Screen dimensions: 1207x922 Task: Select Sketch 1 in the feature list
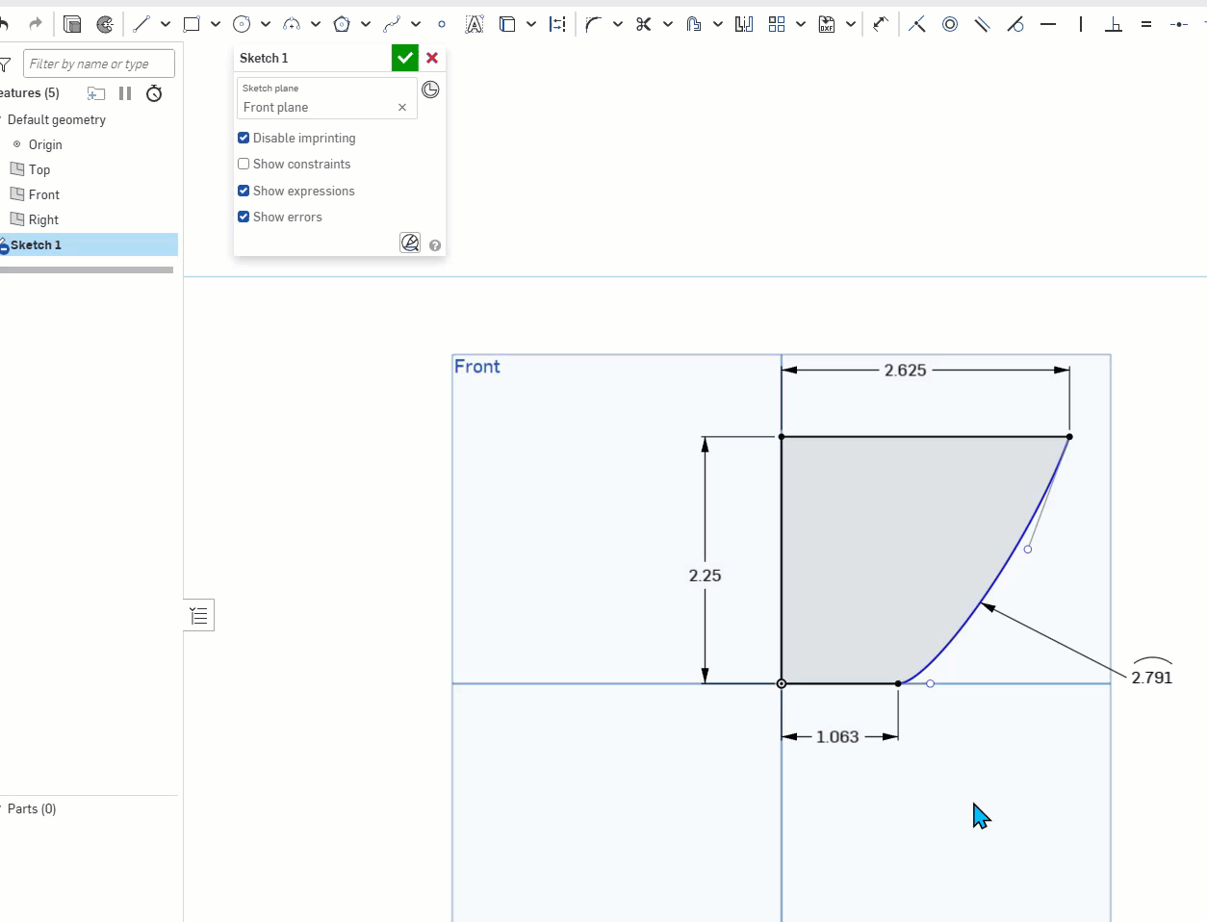(37, 244)
